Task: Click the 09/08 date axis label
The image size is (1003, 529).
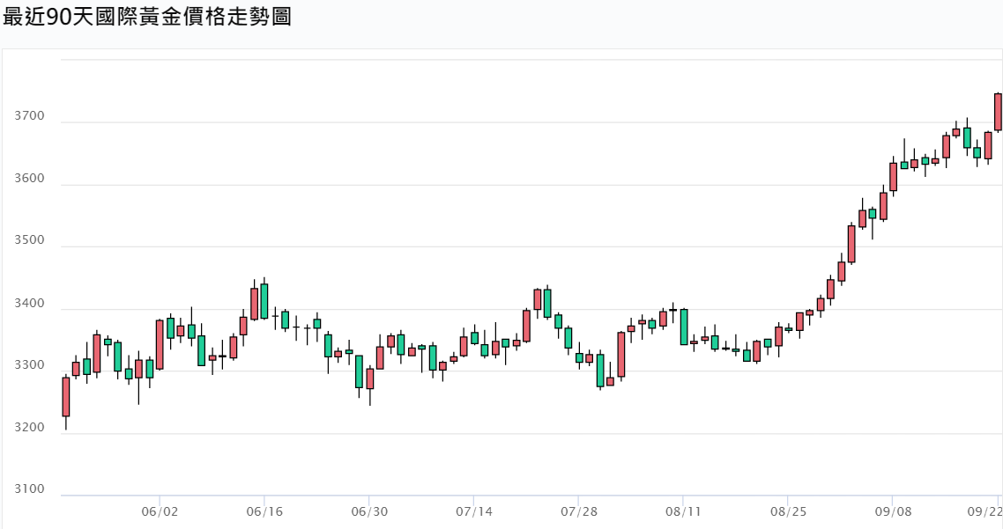Action: 893,511
